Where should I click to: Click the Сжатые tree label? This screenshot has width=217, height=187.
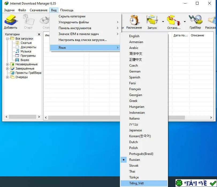click(26, 43)
